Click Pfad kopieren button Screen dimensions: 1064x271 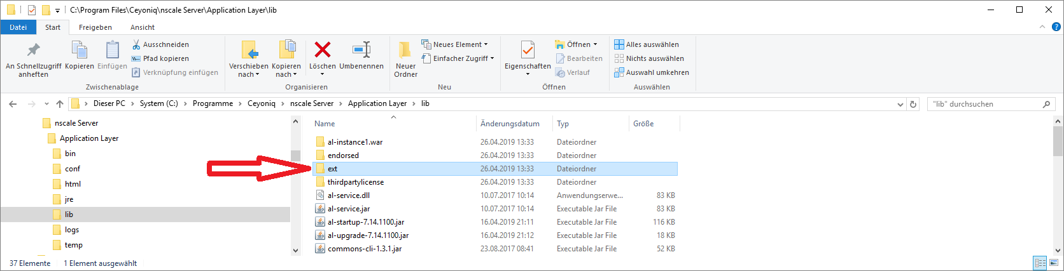160,58
